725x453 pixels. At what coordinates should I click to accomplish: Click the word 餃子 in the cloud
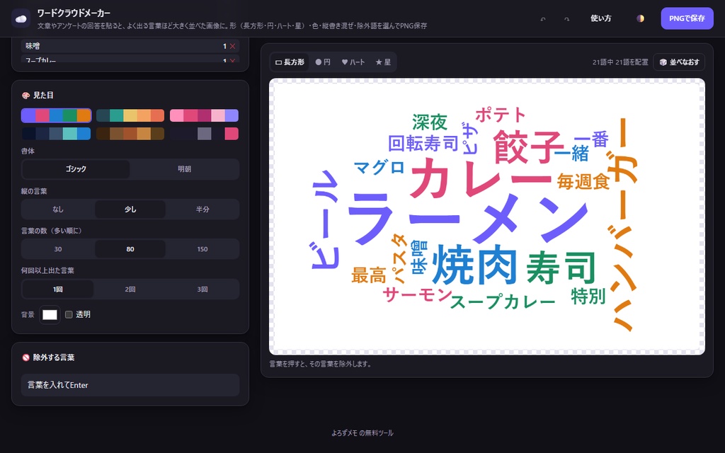click(x=528, y=147)
